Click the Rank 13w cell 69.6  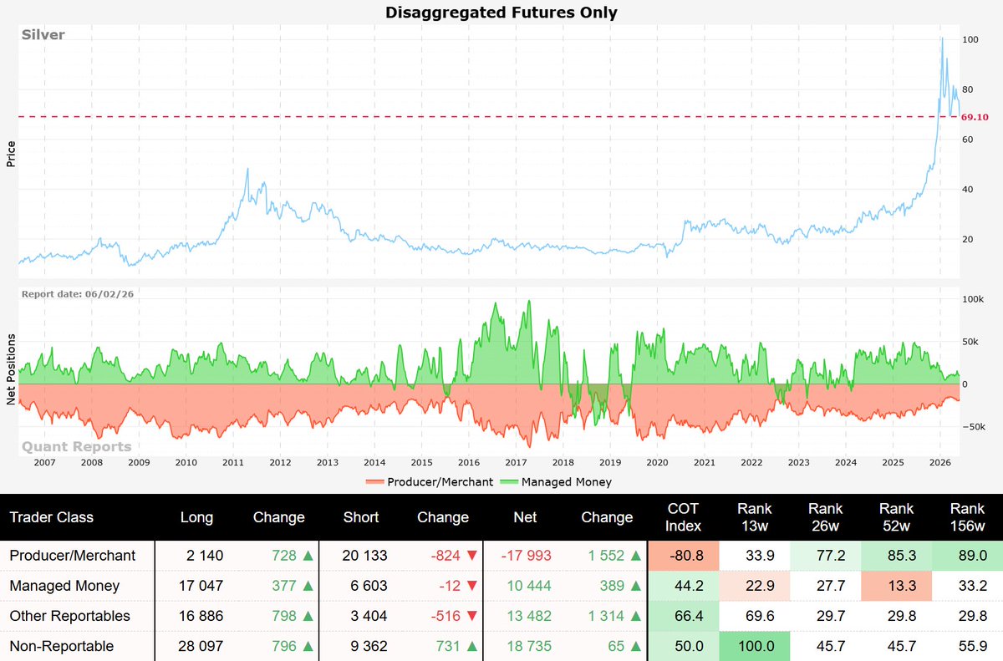click(756, 616)
